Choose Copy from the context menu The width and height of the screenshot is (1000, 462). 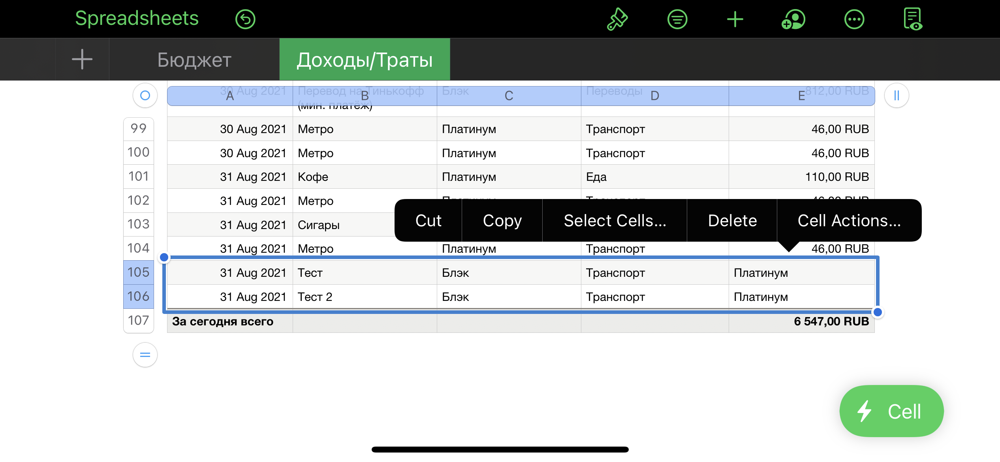pos(502,220)
